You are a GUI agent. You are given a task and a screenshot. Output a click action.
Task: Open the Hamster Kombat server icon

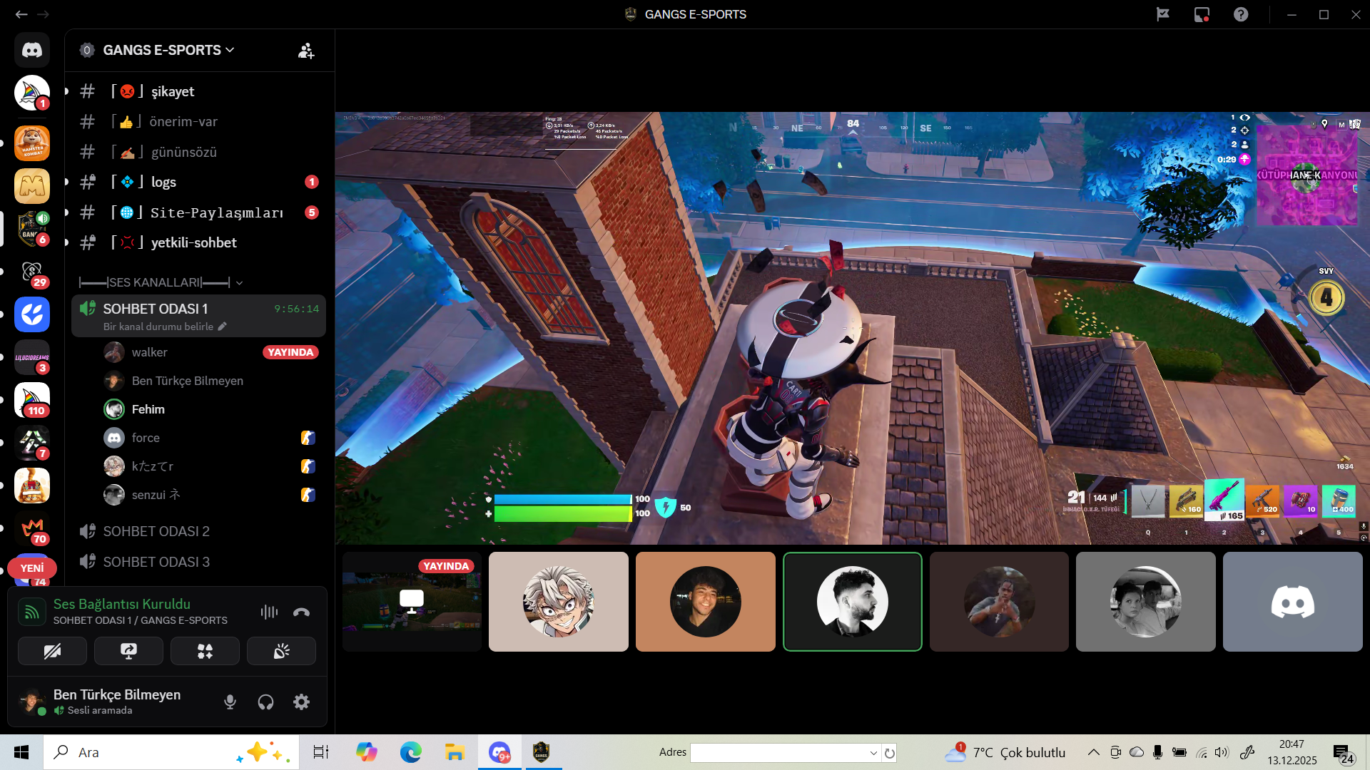coord(32,143)
